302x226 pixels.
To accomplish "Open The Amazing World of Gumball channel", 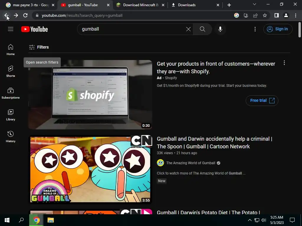I will click(x=191, y=163).
